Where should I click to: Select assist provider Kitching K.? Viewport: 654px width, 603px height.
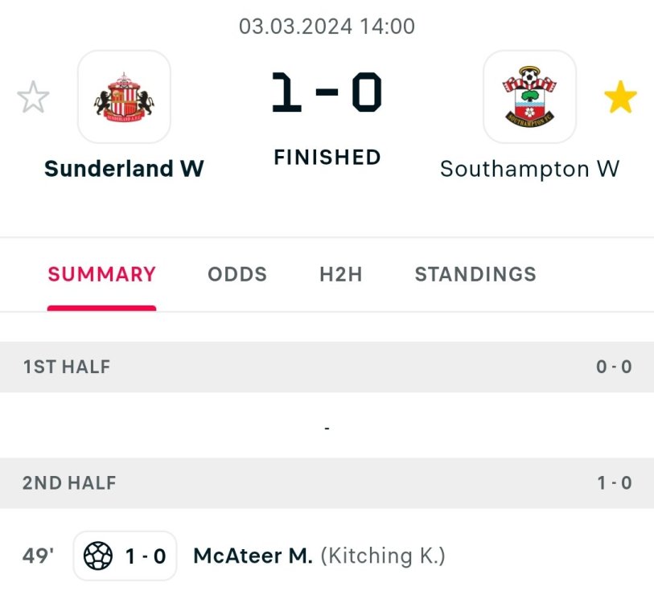click(x=383, y=556)
